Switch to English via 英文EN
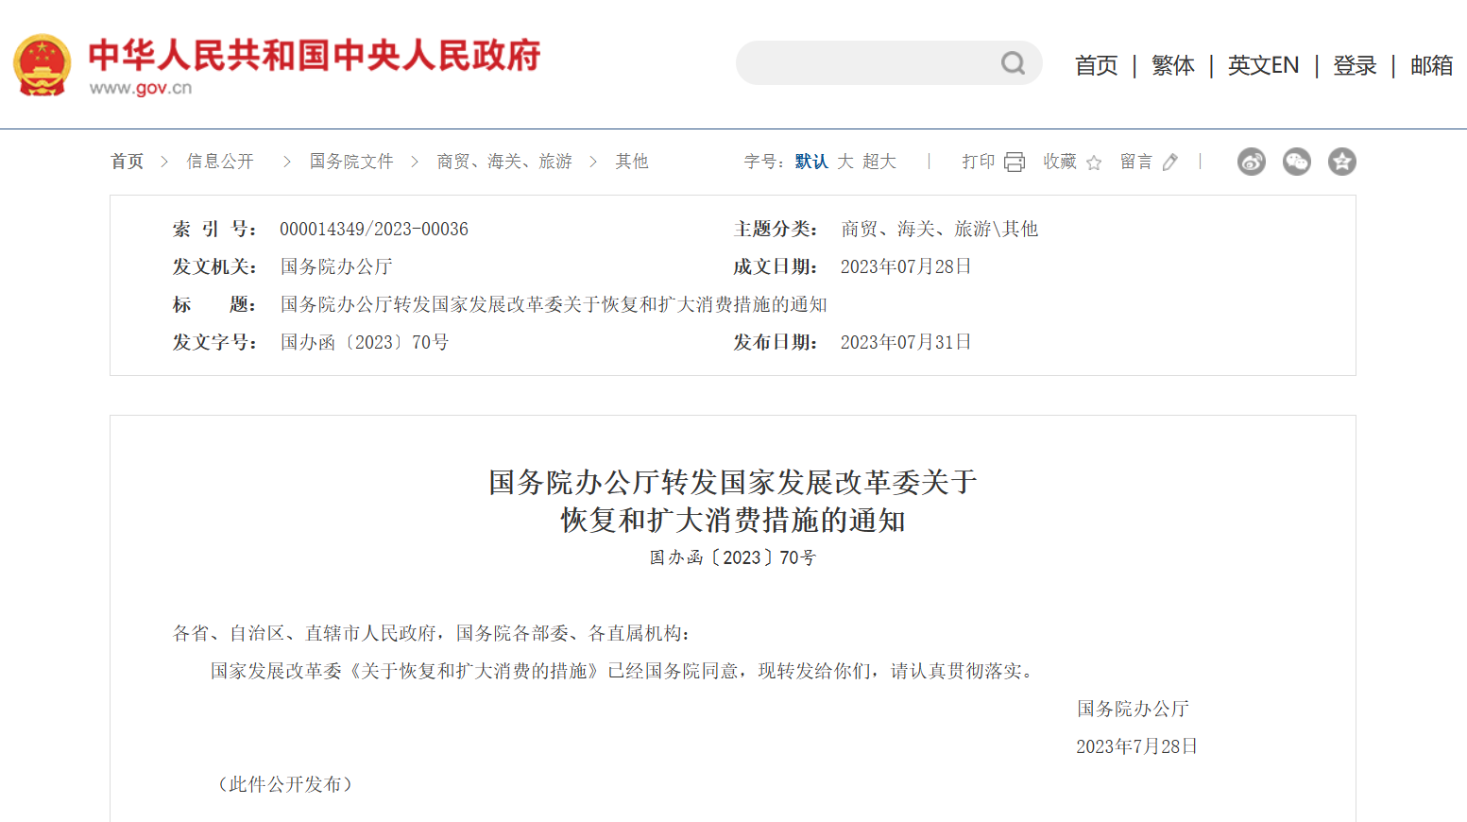This screenshot has width=1467, height=822. (1263, 64)
